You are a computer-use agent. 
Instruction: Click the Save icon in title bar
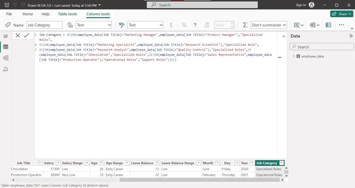pos(7,5)
